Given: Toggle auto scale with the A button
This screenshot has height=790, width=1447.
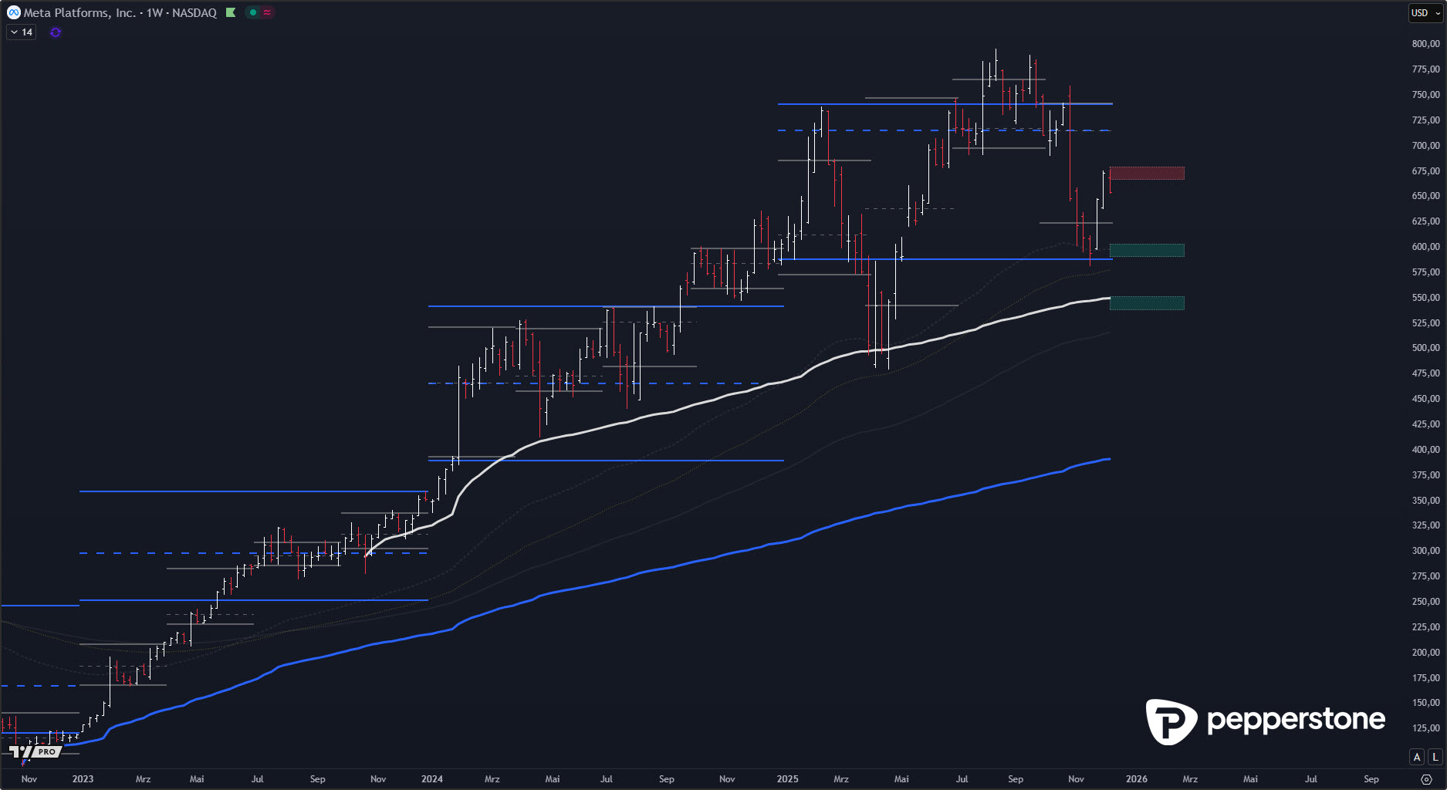Looking at the screenshot, I should point(1417,757).
